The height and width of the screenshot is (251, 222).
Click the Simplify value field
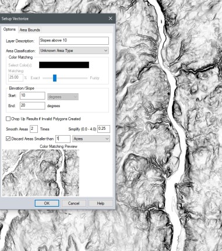(104, 129)
